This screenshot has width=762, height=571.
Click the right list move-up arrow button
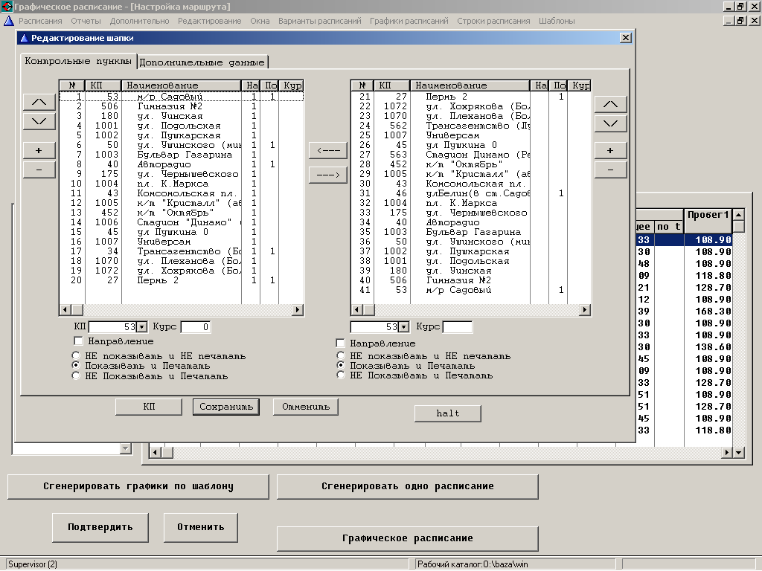pos(610,104)
